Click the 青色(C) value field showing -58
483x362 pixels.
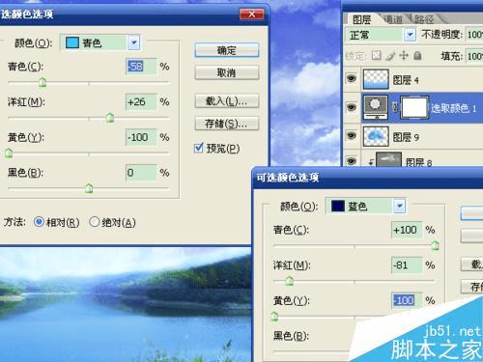coord(141,67)
